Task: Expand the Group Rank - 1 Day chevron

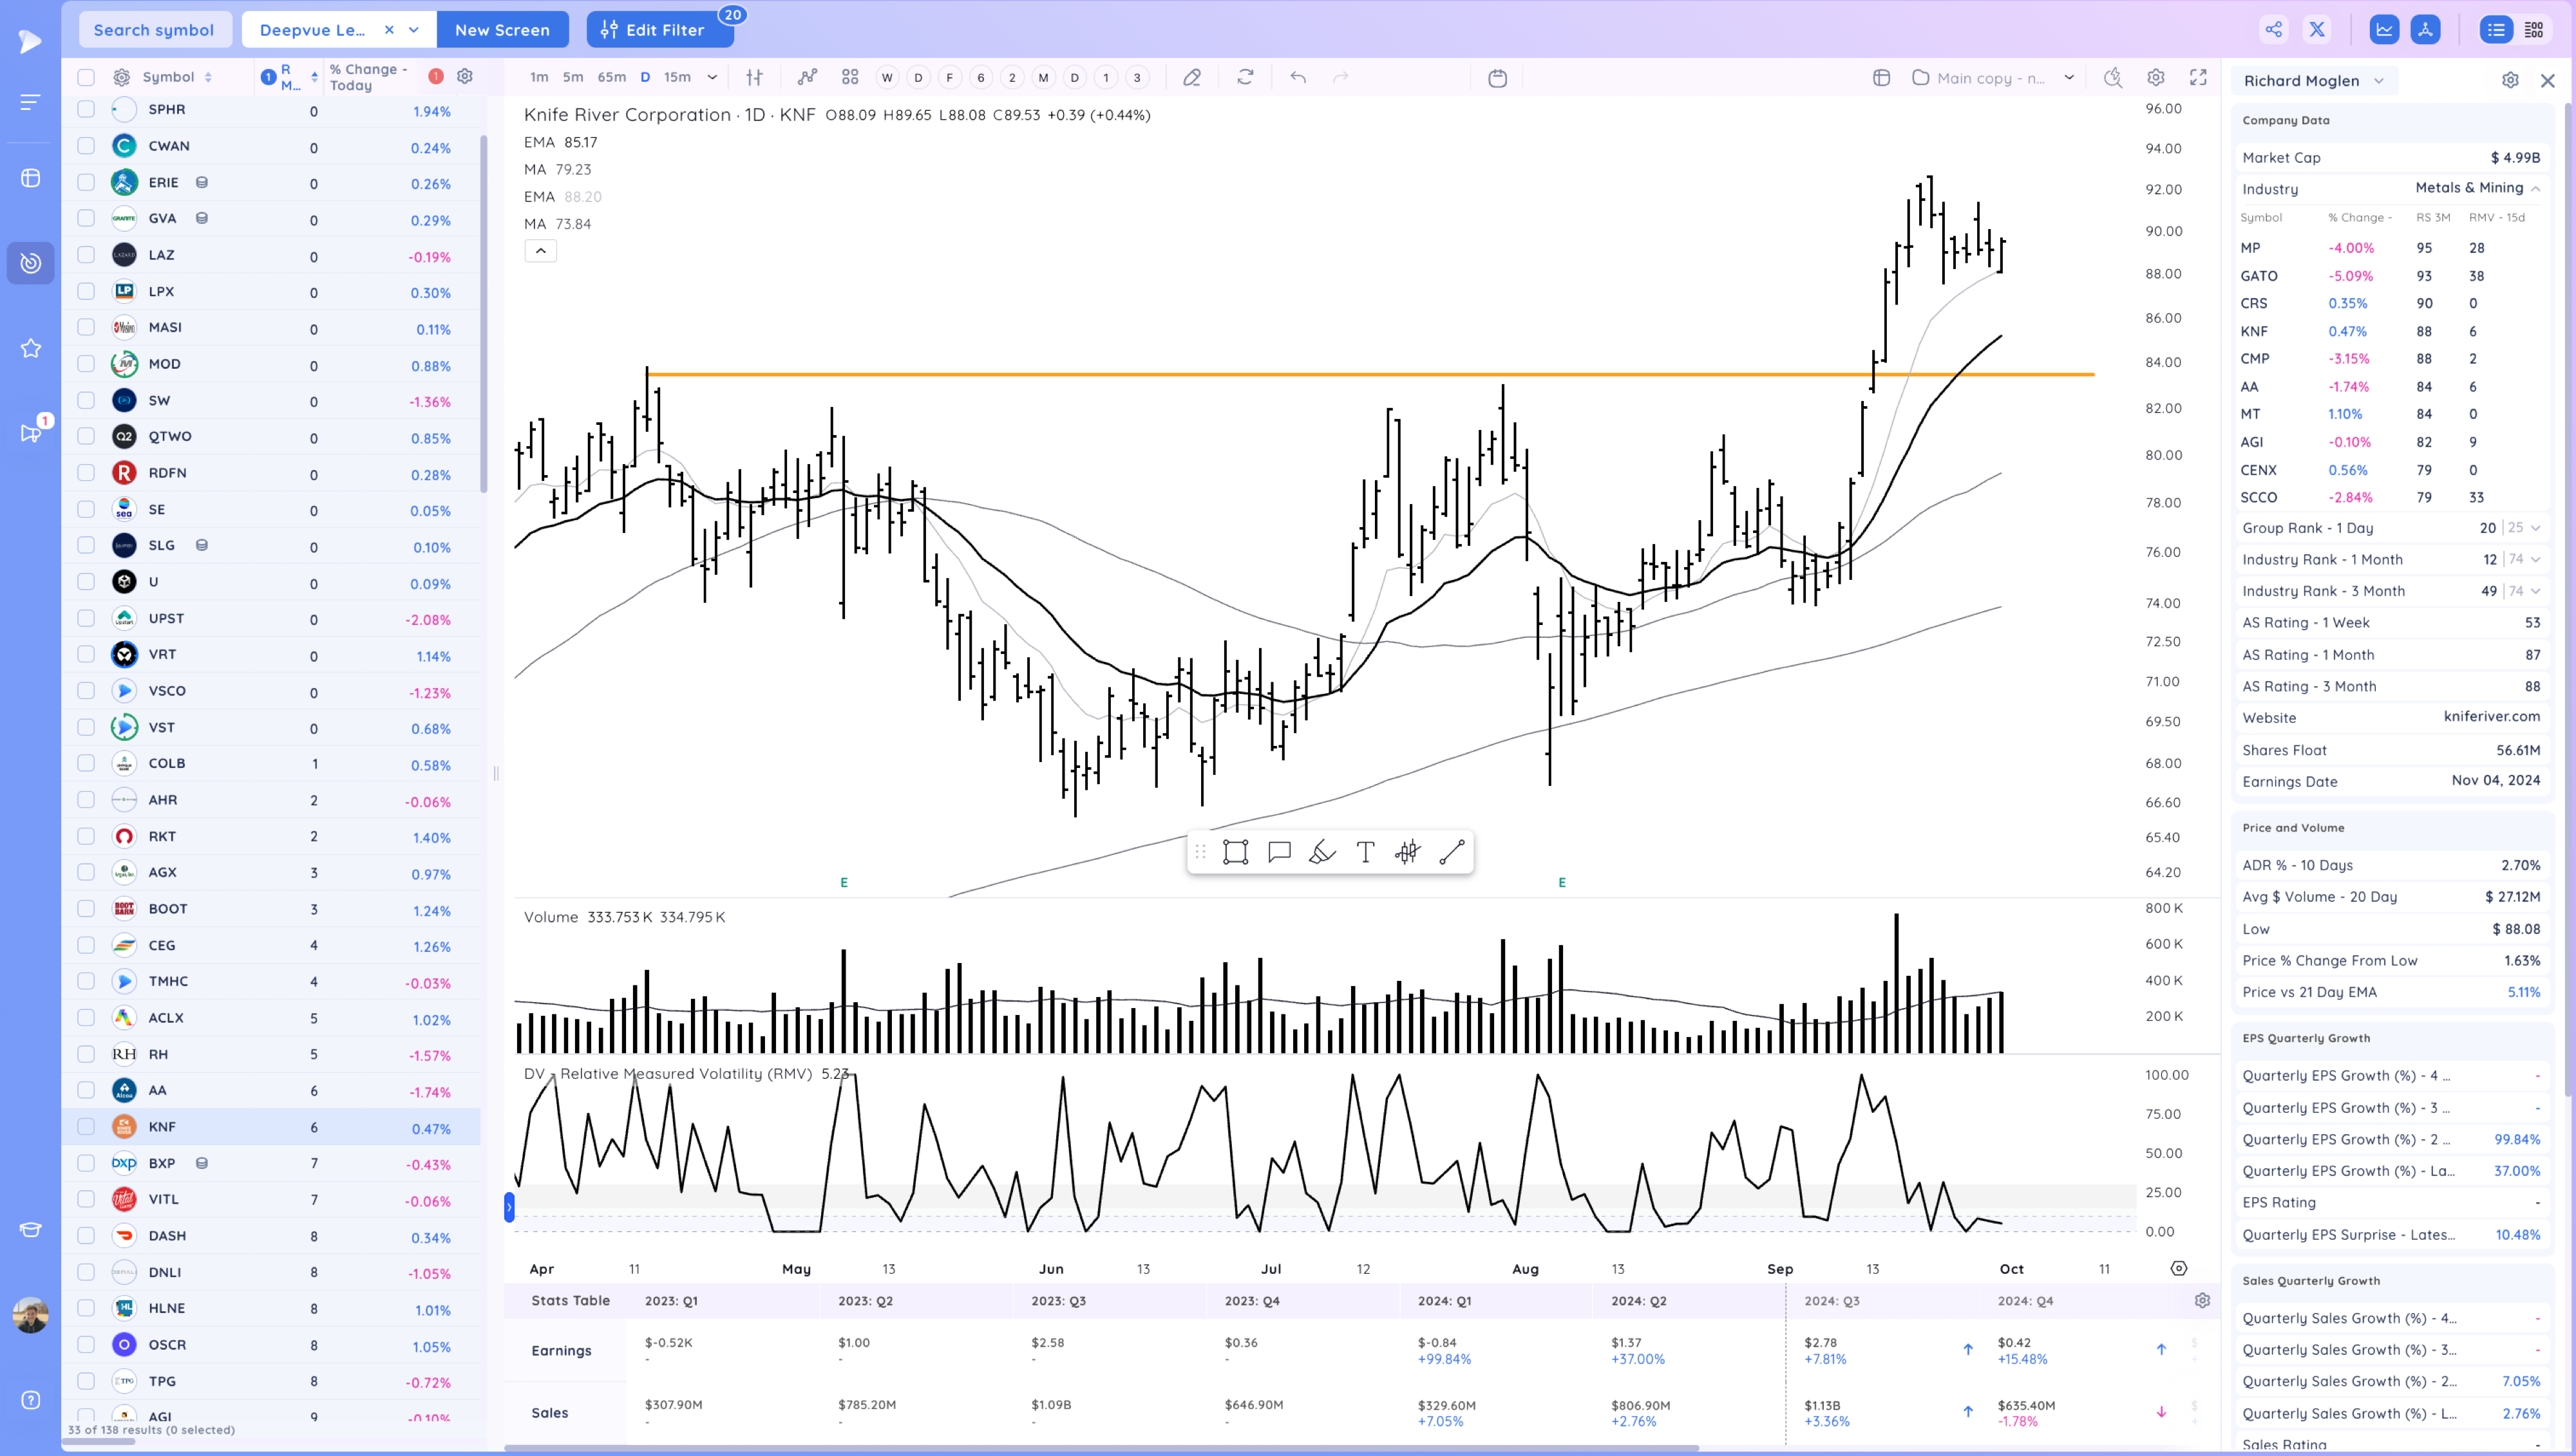Action: [x=2535, y=528]
